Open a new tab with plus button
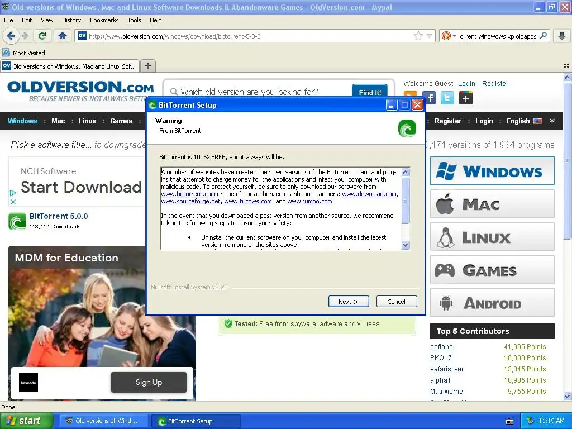 point(147,66)
